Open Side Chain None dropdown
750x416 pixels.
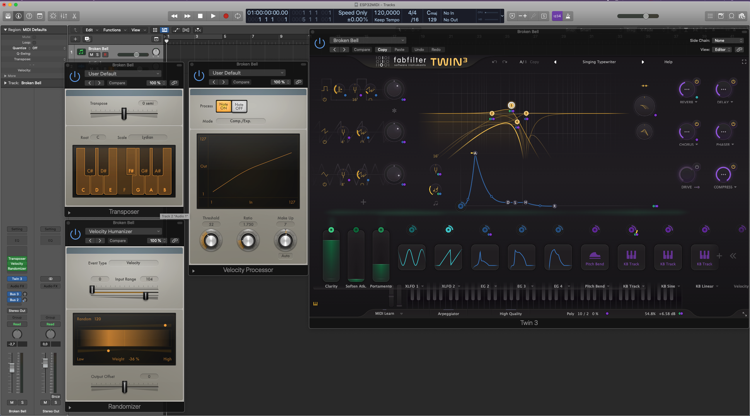click(728, 41)
